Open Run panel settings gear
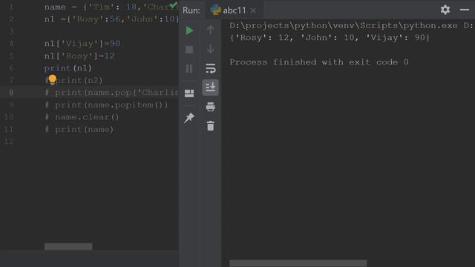475x267 pixels. click(445, 10)
